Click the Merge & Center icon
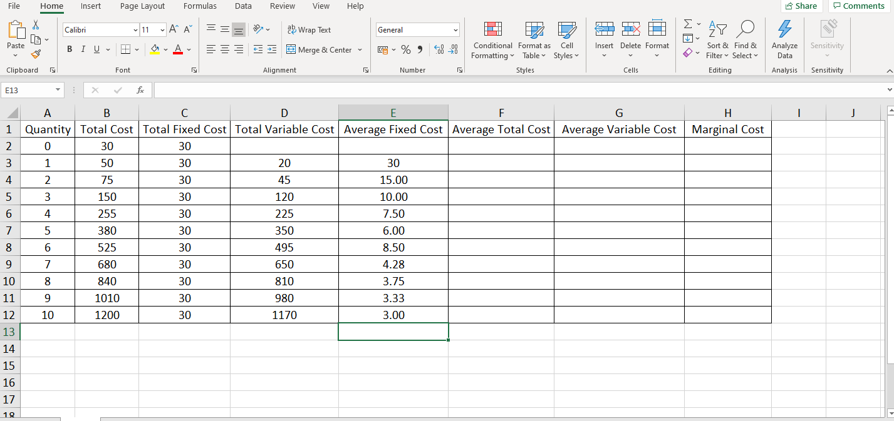Screen dimensions: 894x421 [x=320, y=49]
